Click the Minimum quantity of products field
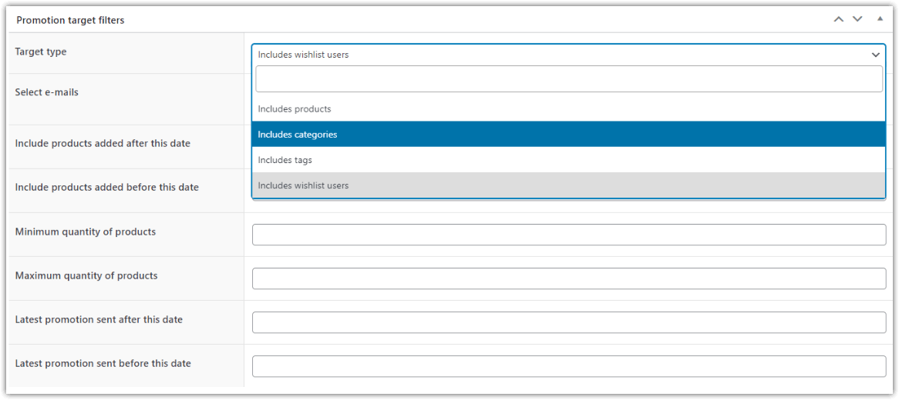 click(x=568, y=235)
